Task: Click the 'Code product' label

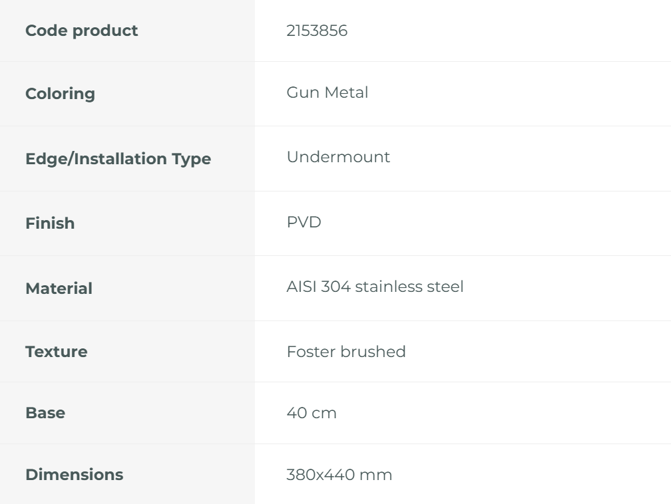Action: pyautogui.click(x=81, y=31)
